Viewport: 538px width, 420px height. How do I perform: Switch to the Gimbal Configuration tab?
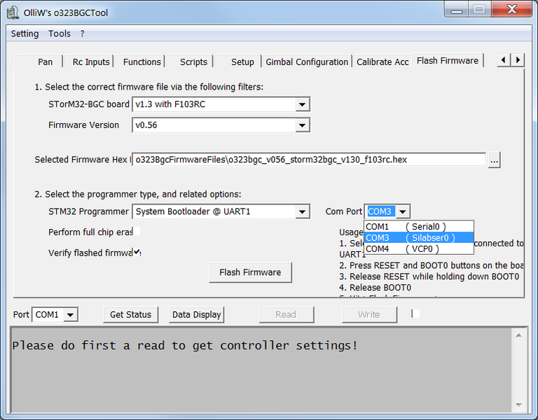(x=307, y=62)
